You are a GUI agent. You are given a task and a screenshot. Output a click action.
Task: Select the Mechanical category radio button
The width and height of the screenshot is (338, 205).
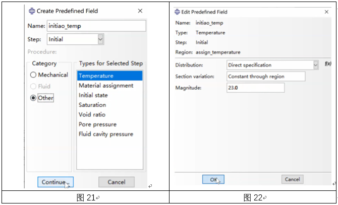[x=33, y=75]
